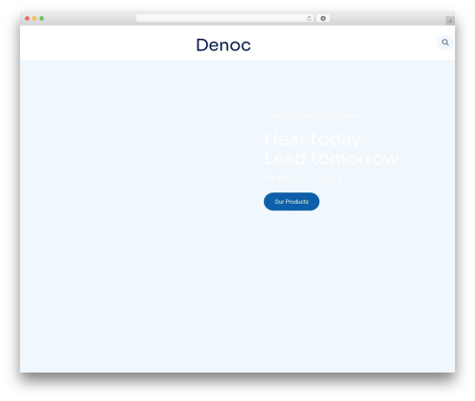Click the Denoc Hearing Care Centre badge
The image size is (475, 401).
pos(313,117)
